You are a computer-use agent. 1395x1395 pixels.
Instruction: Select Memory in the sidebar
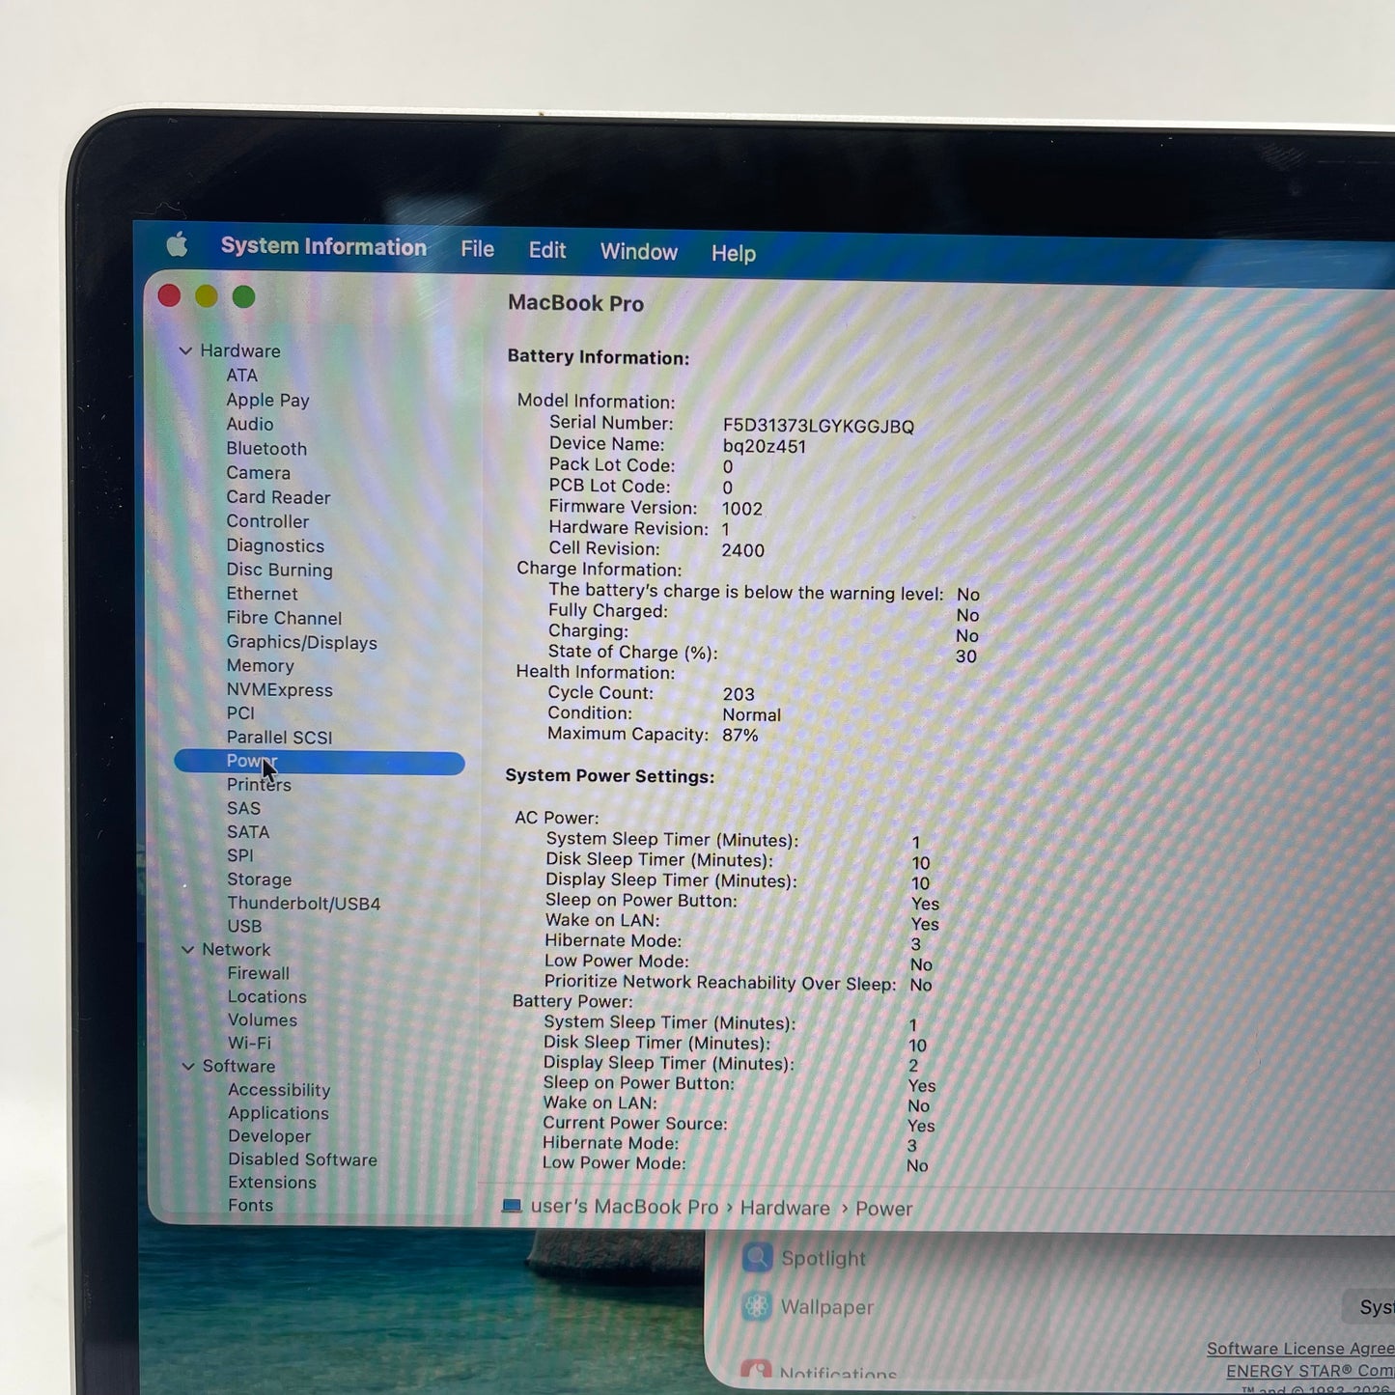tap(260, 665)
